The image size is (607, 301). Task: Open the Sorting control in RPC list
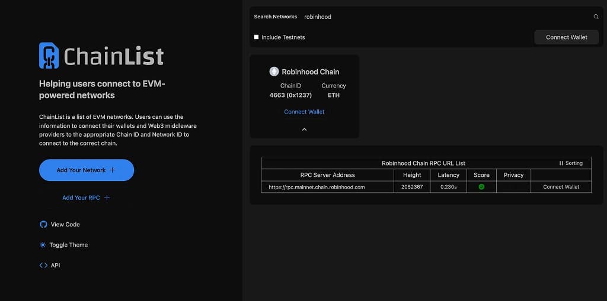click(571, 163)
